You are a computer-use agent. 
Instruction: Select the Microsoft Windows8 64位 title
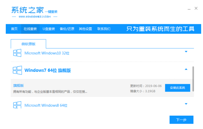tap(46, 105)
